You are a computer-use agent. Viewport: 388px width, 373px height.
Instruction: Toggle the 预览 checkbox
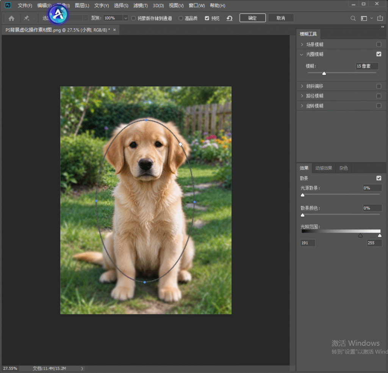point(207,18)
